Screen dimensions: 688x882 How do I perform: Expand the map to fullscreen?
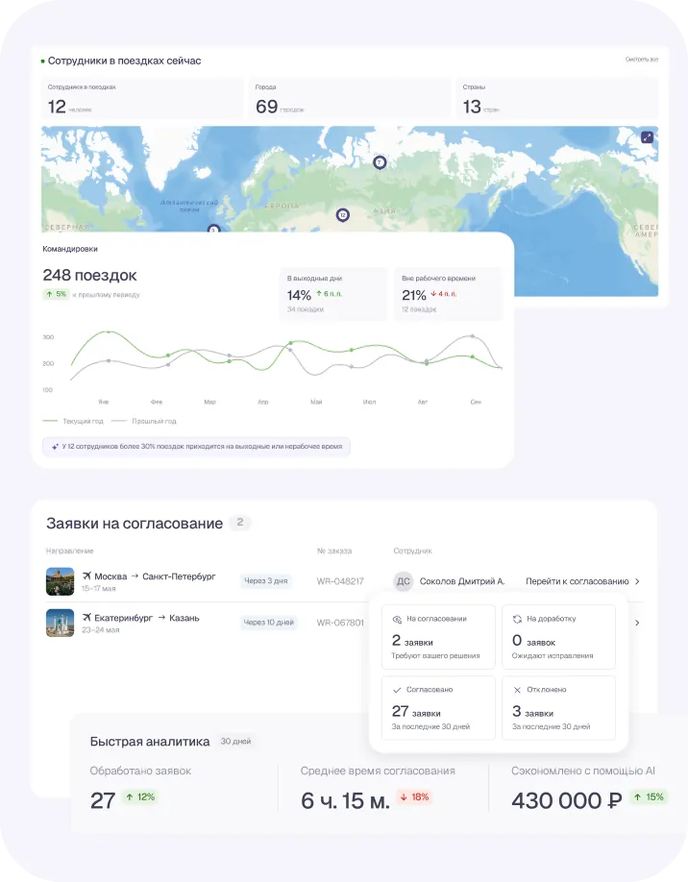click(647, 136)
